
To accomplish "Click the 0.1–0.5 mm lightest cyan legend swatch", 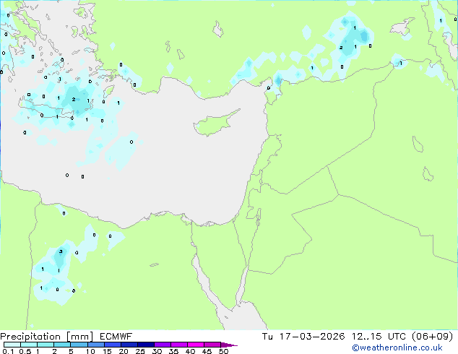I will tap(12, 345).
